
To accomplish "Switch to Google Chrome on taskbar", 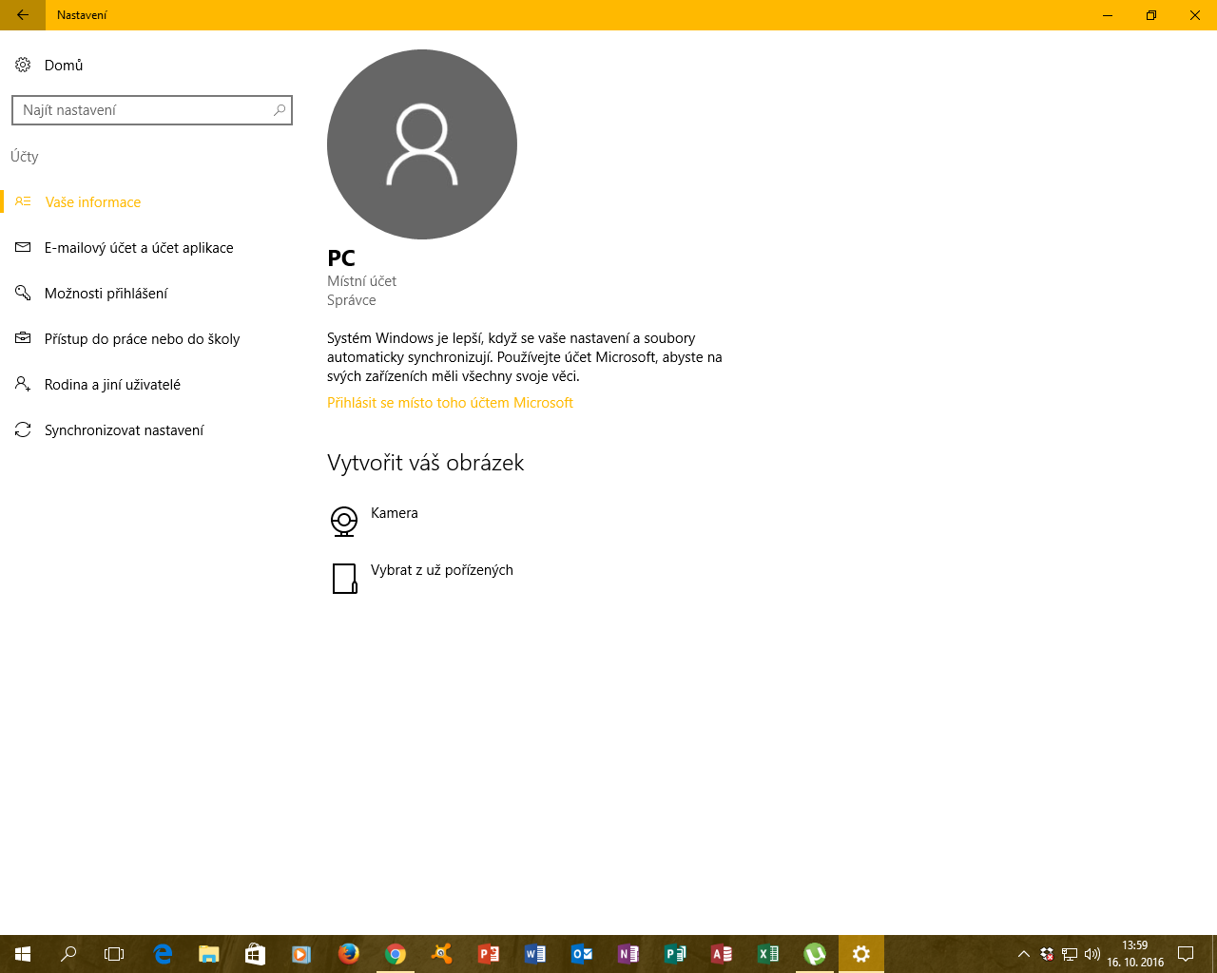I will [396, 954].
